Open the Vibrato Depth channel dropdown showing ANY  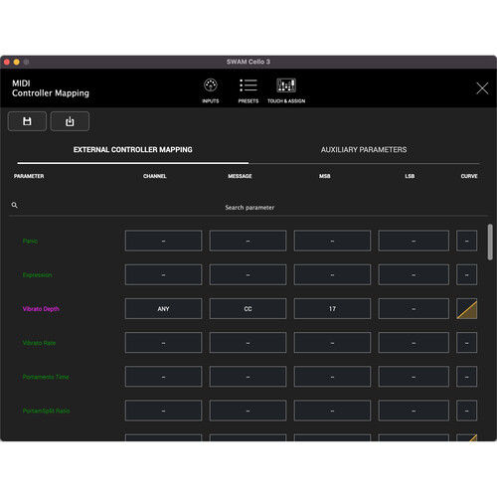click(163, 309)
